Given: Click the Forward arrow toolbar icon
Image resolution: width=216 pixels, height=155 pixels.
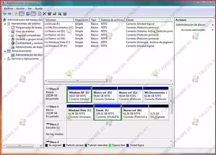Looking at the screenshot, I should point(9,14).
